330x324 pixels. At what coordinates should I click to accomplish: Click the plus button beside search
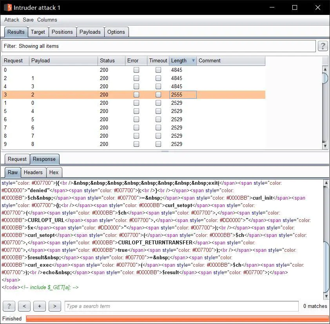(x=40, y=306)
